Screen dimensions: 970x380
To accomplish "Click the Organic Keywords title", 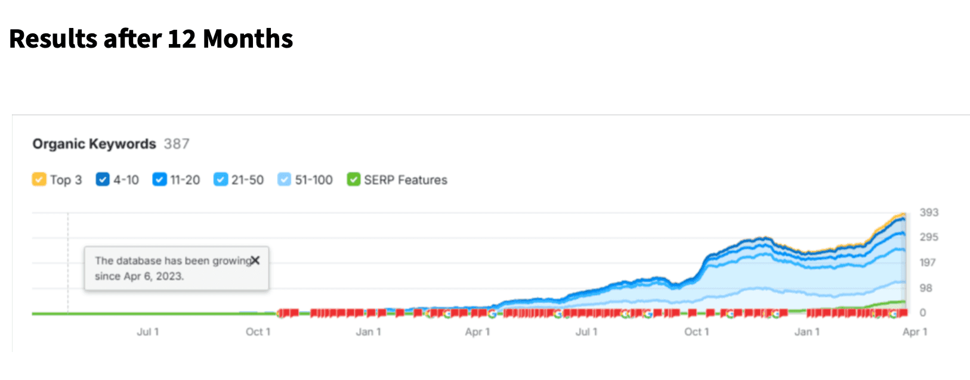I will (x=94, y=144).
